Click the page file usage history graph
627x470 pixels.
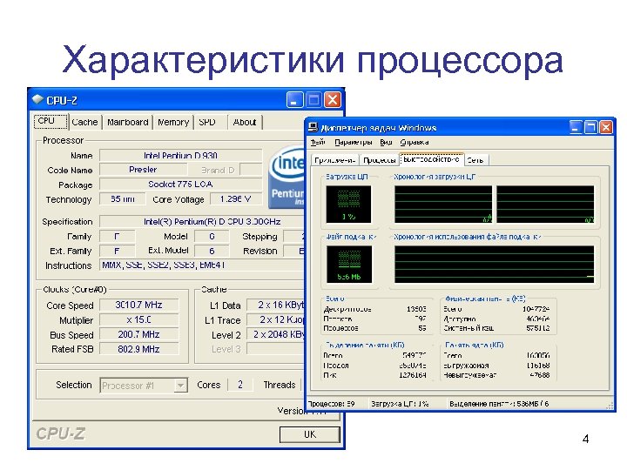pyautogui.click(x=495, y=265)
